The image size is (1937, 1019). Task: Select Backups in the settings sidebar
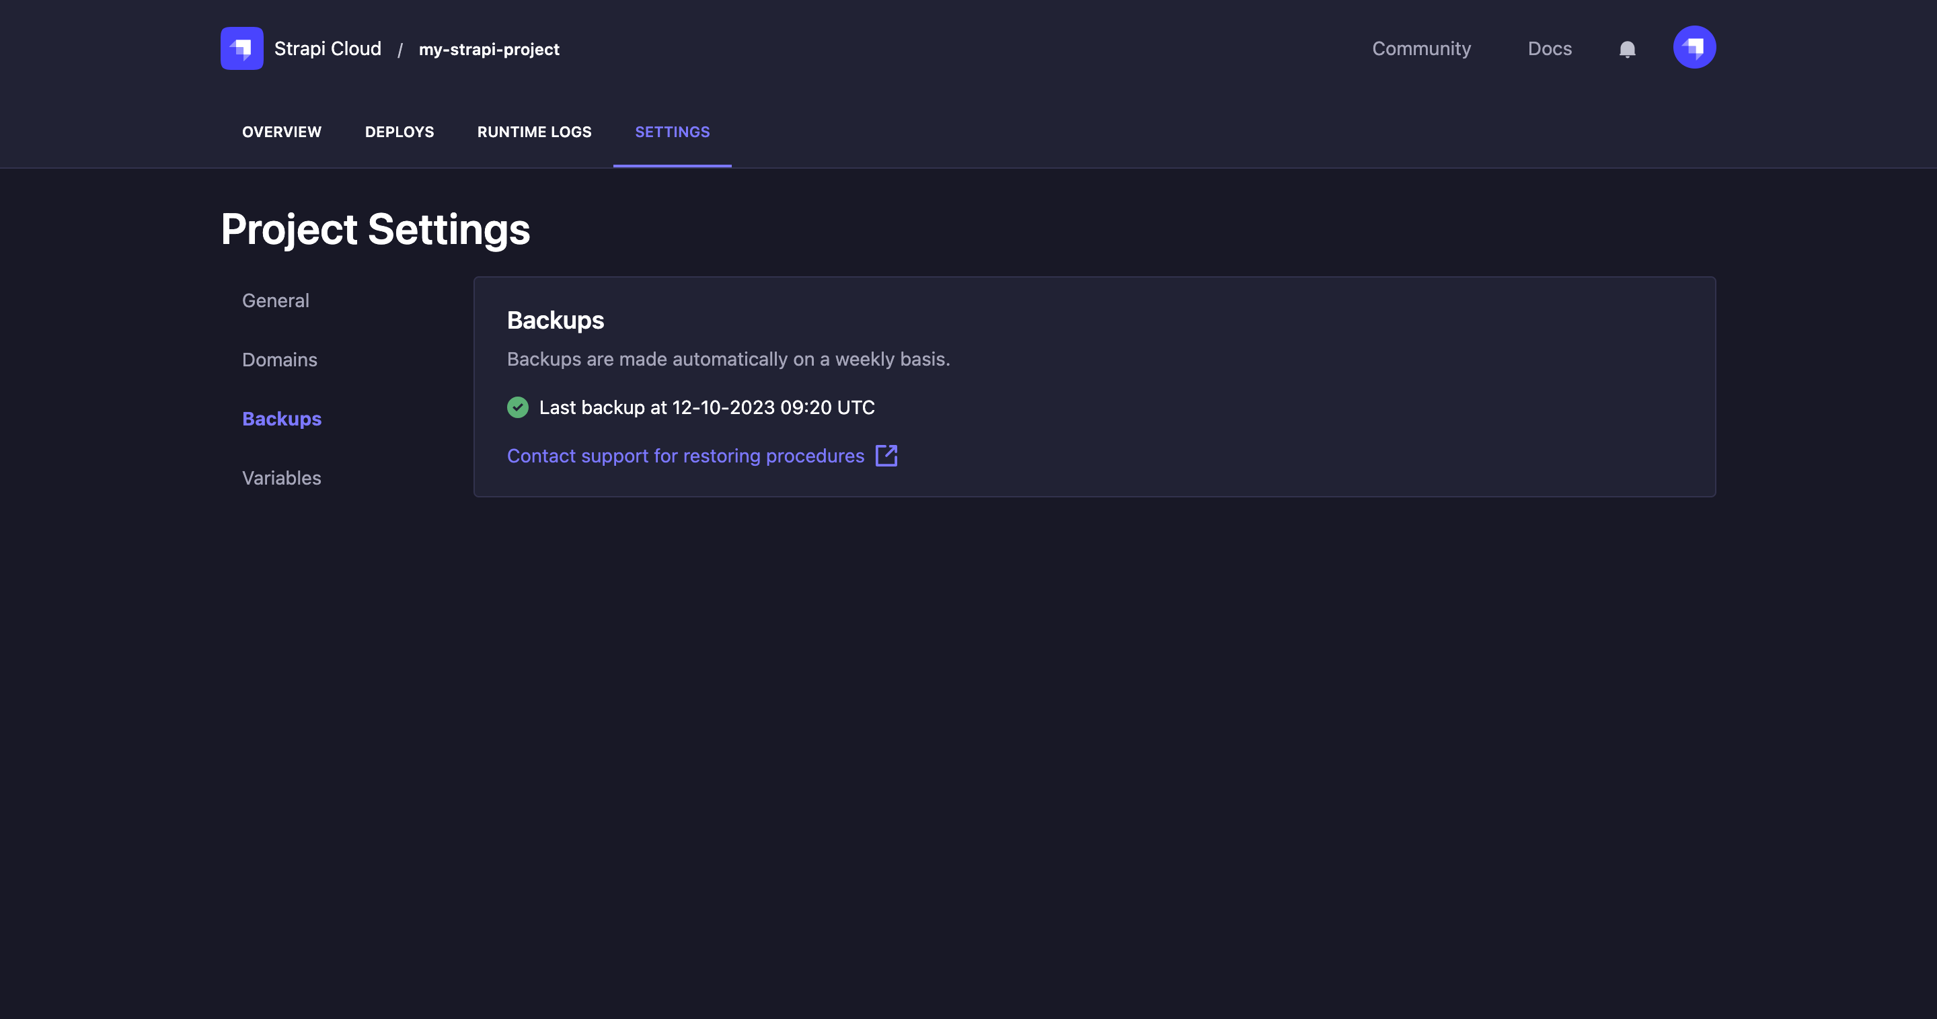tap(281, 419)
